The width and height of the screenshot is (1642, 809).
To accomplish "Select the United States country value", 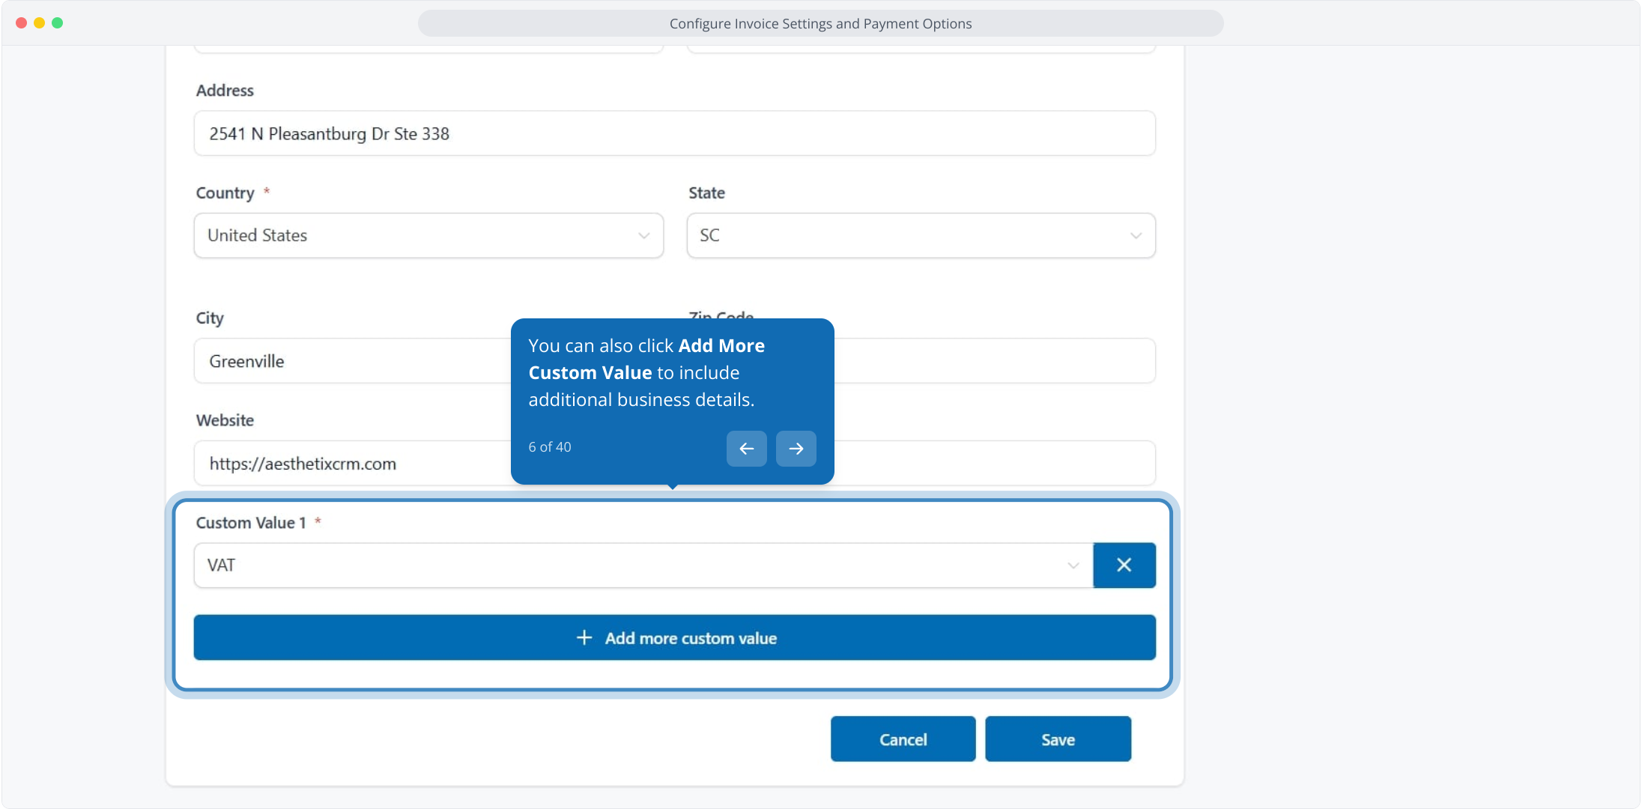I will coord(258,235).
